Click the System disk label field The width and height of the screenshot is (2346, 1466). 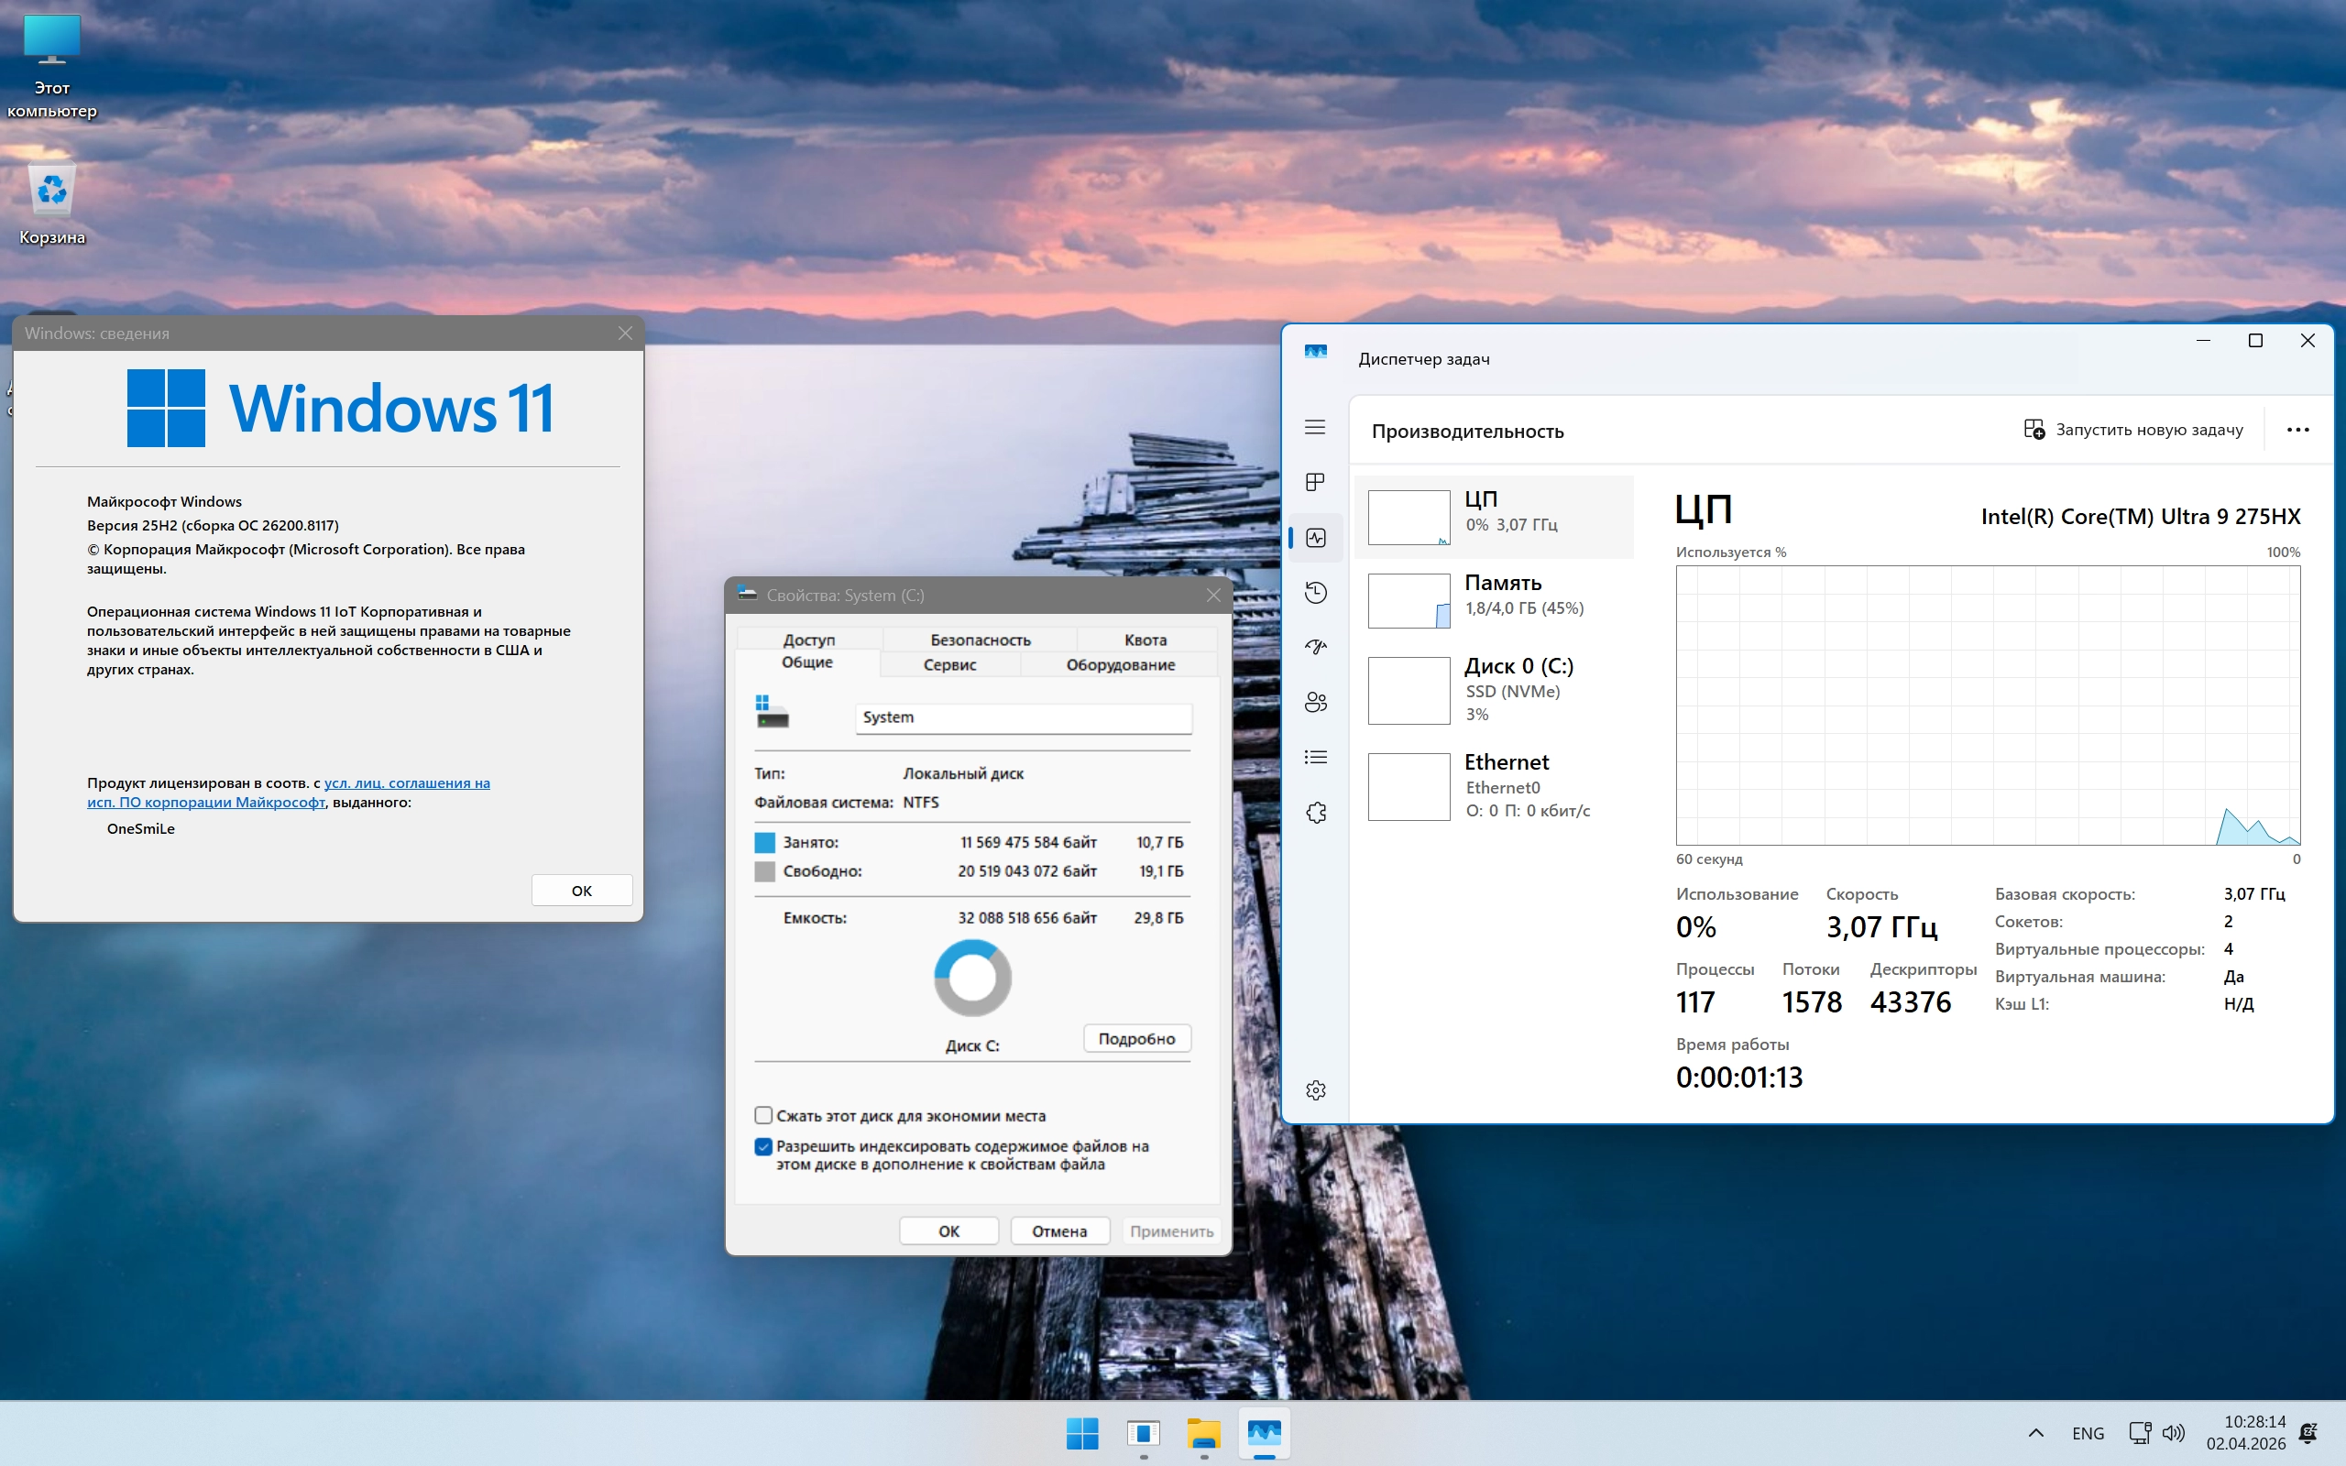pos(1023,717)
